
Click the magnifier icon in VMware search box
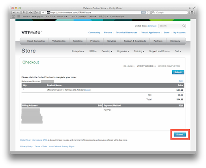point(184,26)
